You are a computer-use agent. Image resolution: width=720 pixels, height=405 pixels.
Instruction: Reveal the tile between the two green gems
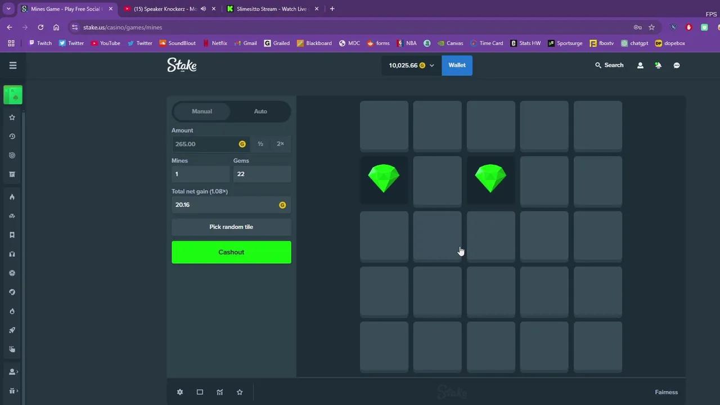tap(438, 182)
